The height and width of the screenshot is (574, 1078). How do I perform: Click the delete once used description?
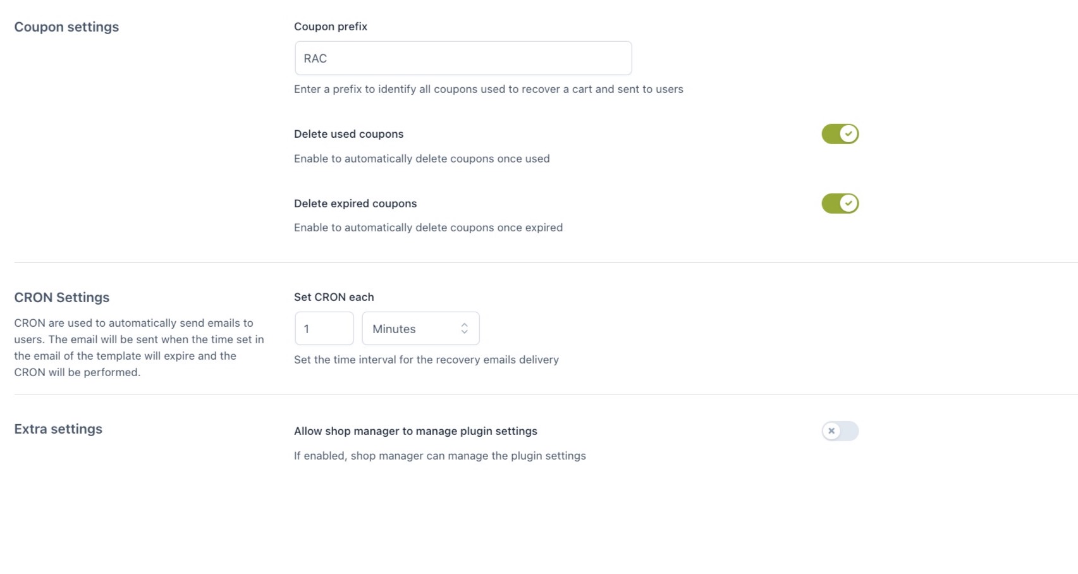point(422,159)
